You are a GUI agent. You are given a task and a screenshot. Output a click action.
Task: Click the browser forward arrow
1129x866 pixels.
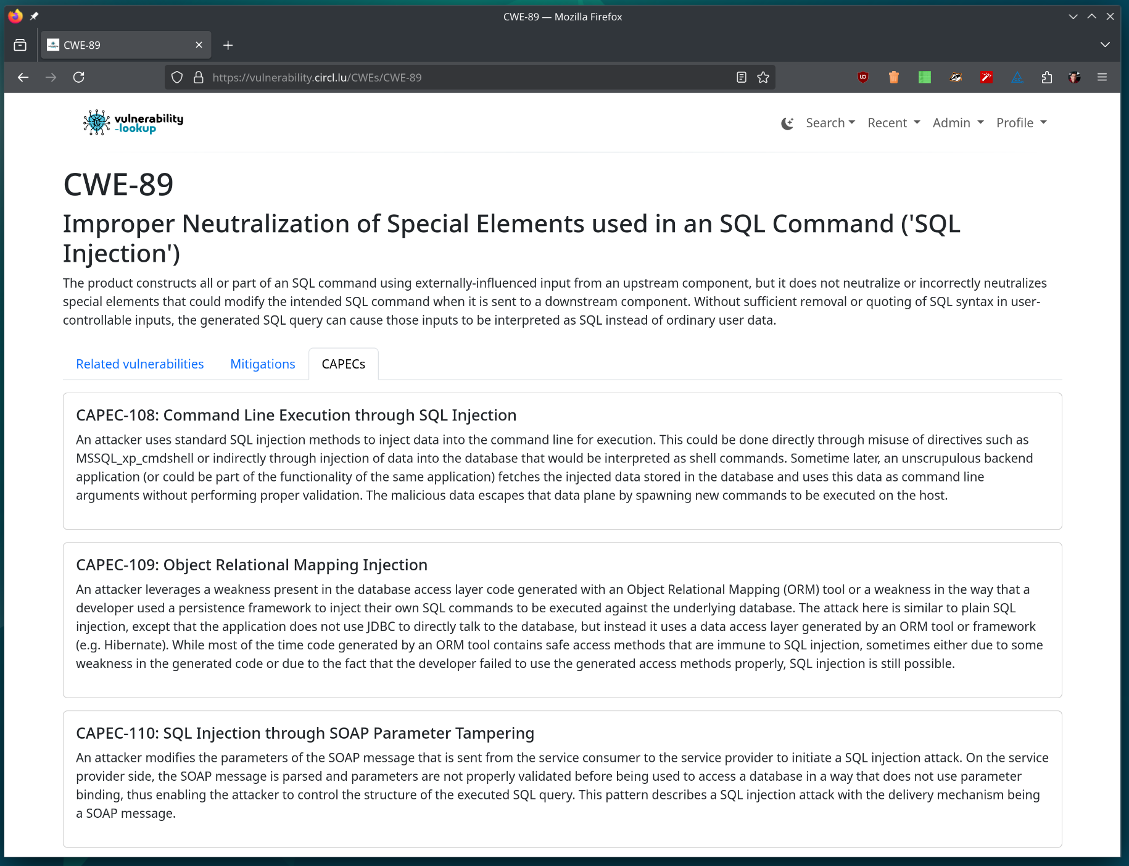tap(51, 77)
